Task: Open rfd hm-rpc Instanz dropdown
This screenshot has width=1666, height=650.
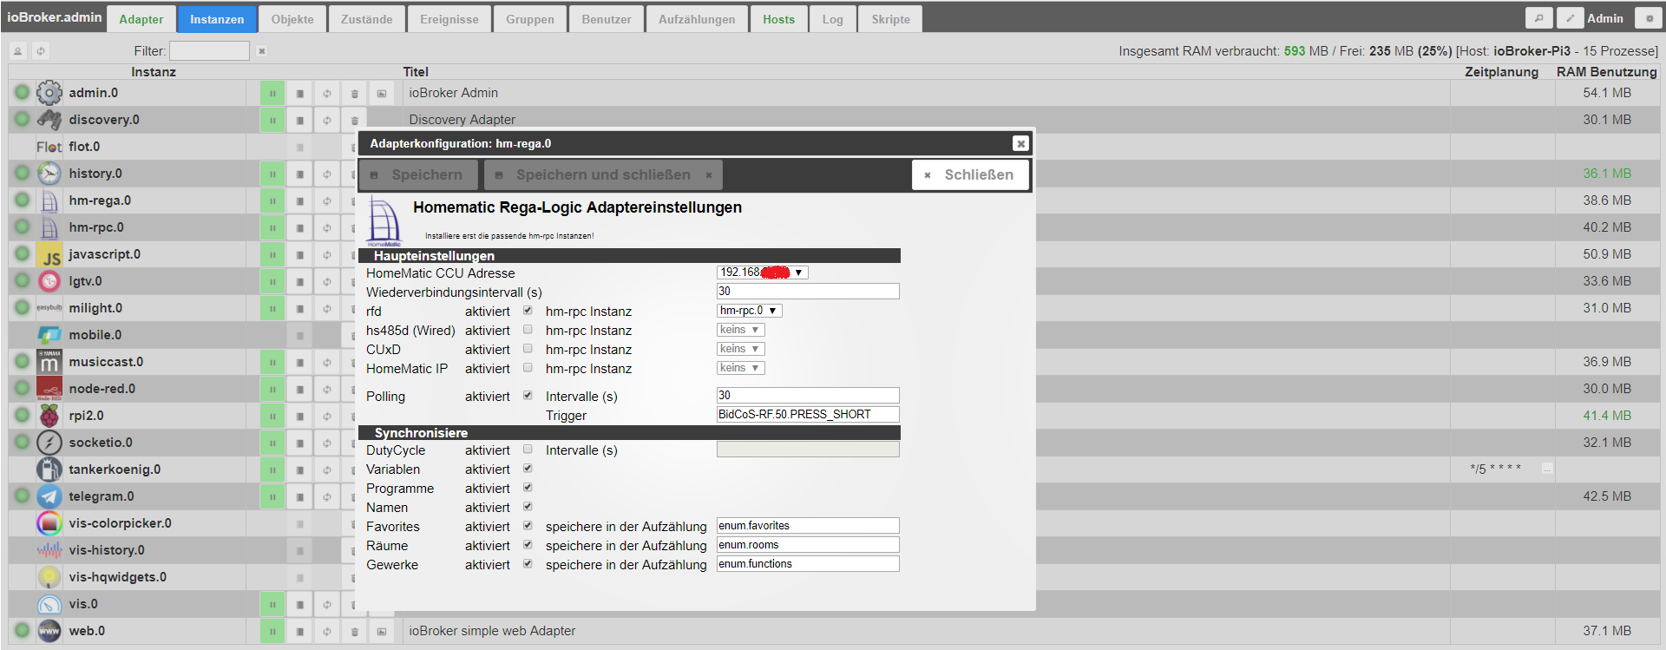Action: [750, 311]
